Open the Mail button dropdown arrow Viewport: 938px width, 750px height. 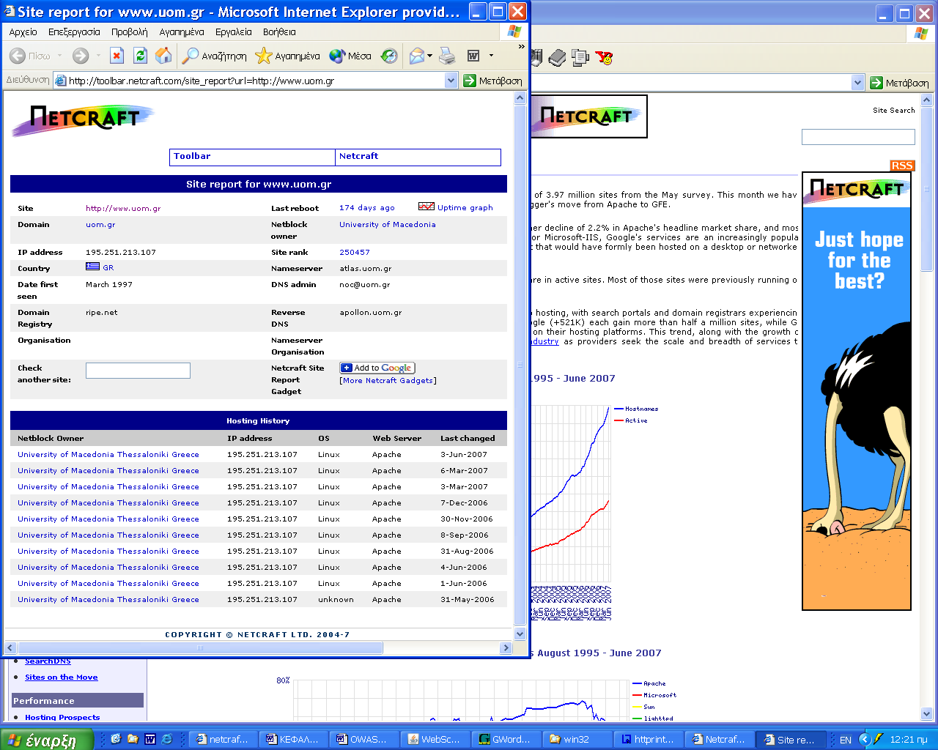click(x=430, y=56)
